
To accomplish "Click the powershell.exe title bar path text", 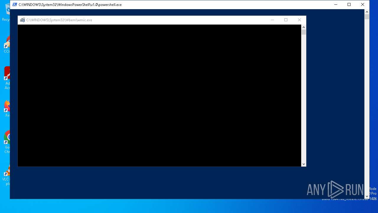I will pyautogui.click(x=70, y=5).
